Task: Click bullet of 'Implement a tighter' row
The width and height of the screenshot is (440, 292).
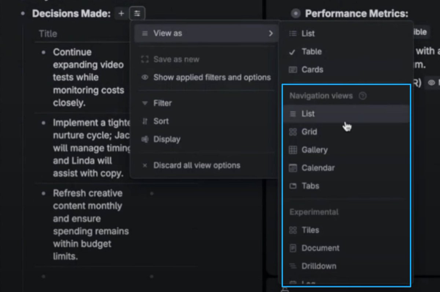Action: (44, 123)
